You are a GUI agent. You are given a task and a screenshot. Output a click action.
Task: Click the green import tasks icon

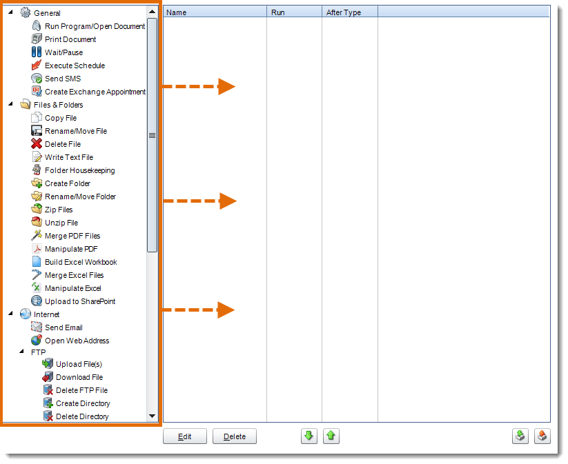pyautogui.click(x=520, y=436)
